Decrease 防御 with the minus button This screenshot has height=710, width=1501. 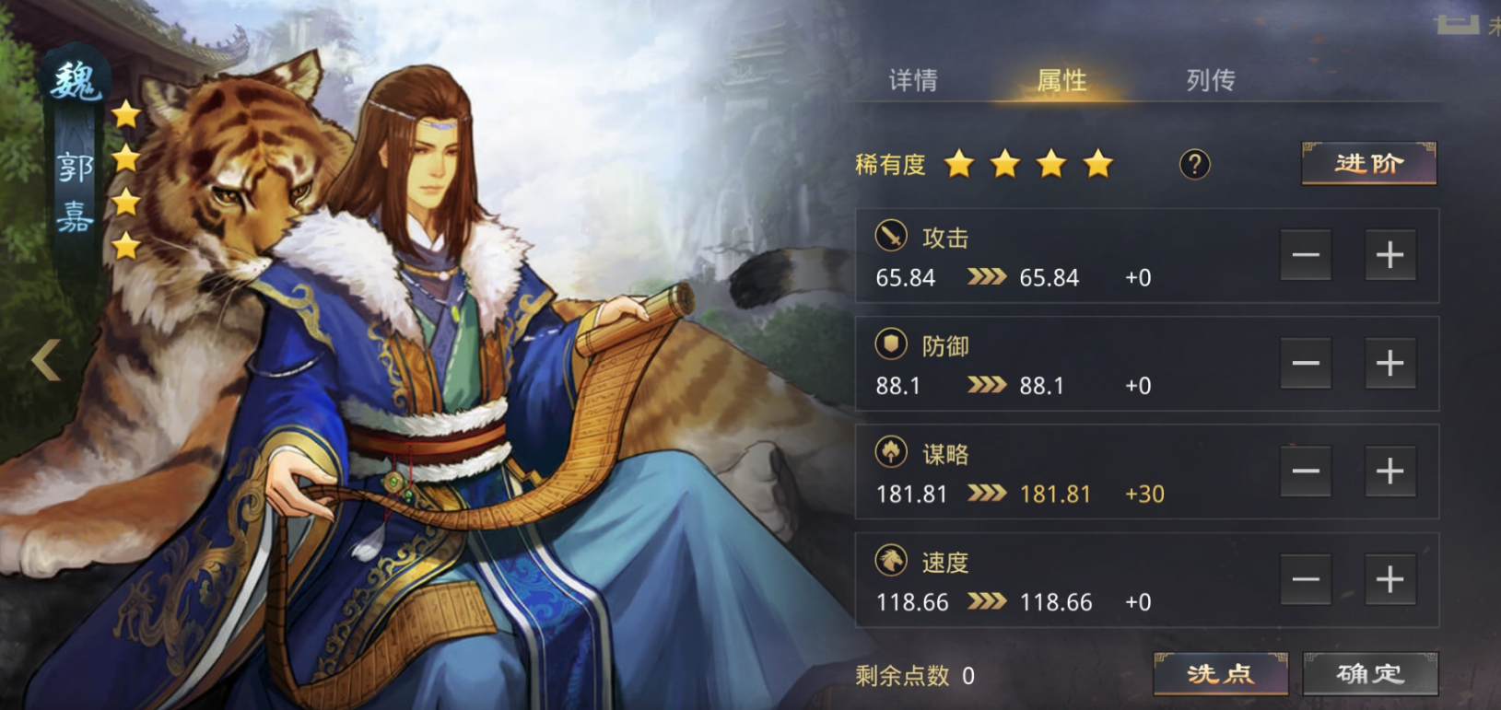pos(1306,363)
